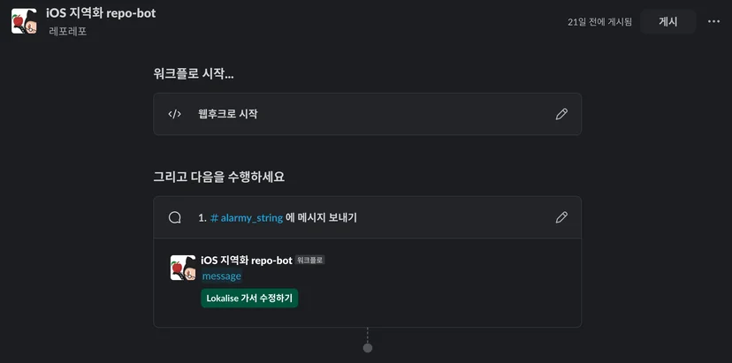732x363 pixels.
Task: Click the 레포레포 description under the title
Action: [68, 32]
